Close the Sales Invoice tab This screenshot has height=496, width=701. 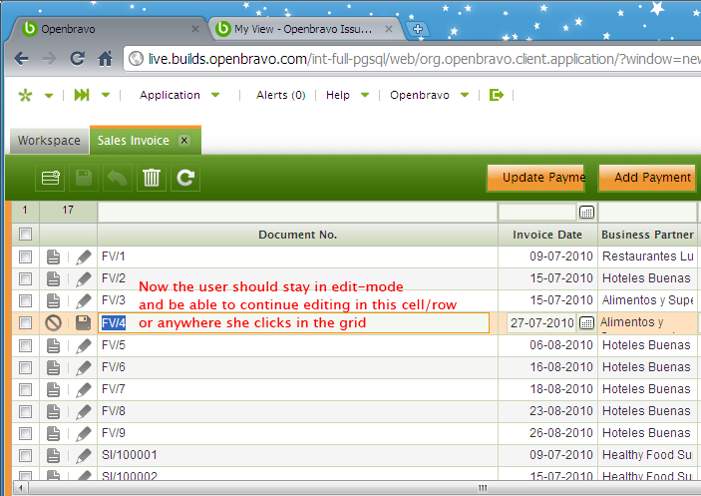tap(183, 141)
